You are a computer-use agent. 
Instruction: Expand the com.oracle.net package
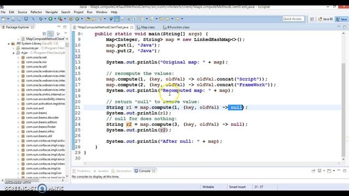point(18,58)
